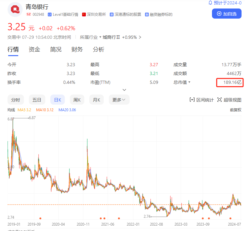This screenshot has width=245, height=231.
Task: Click the 市盈(TTM) value 5.09
Action: click(x=154, y=82)
